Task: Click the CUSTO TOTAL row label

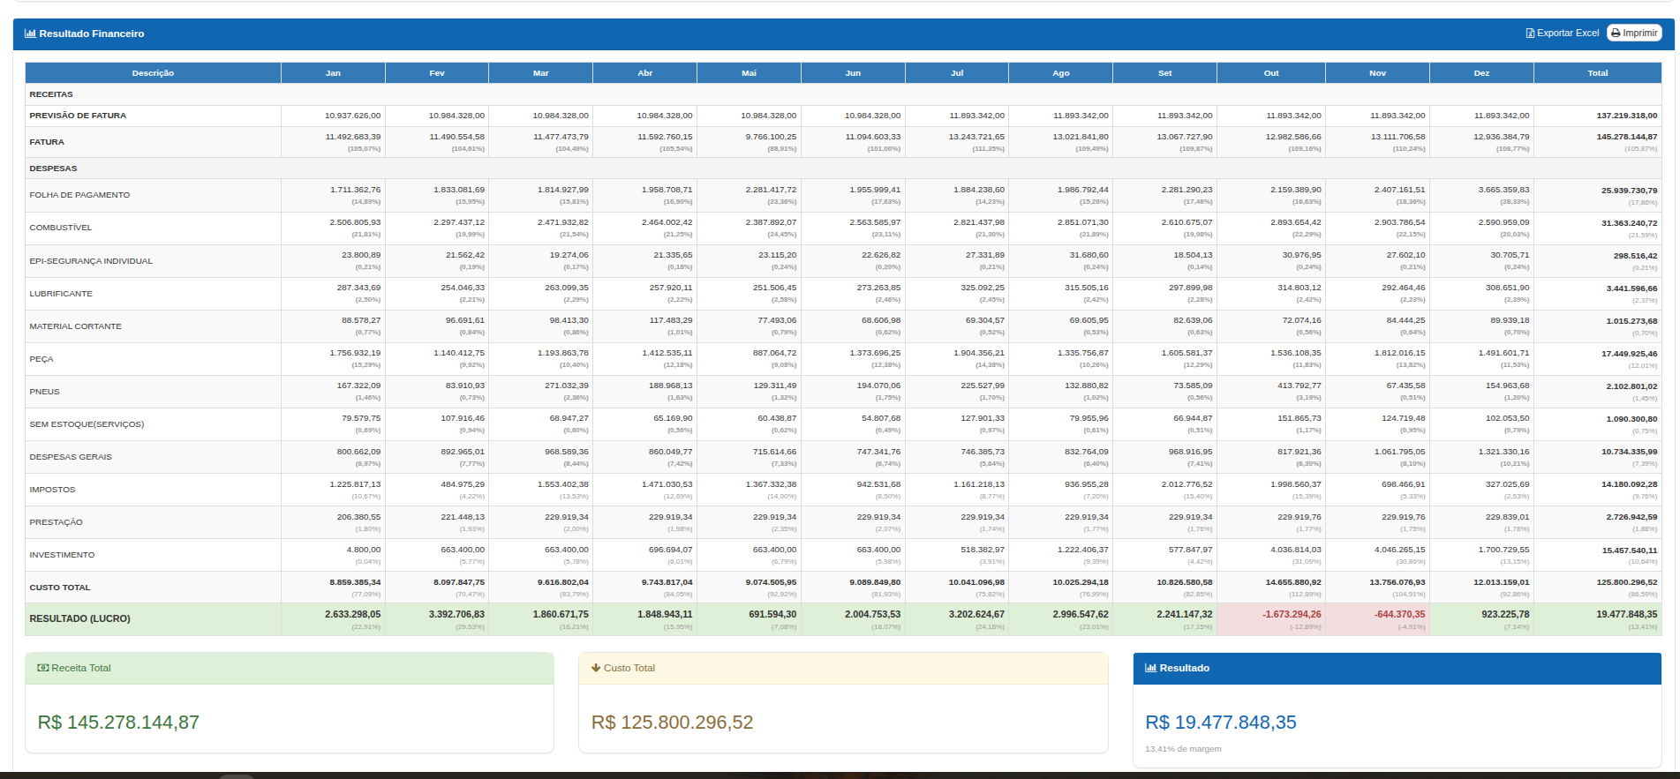Action: 60,588
